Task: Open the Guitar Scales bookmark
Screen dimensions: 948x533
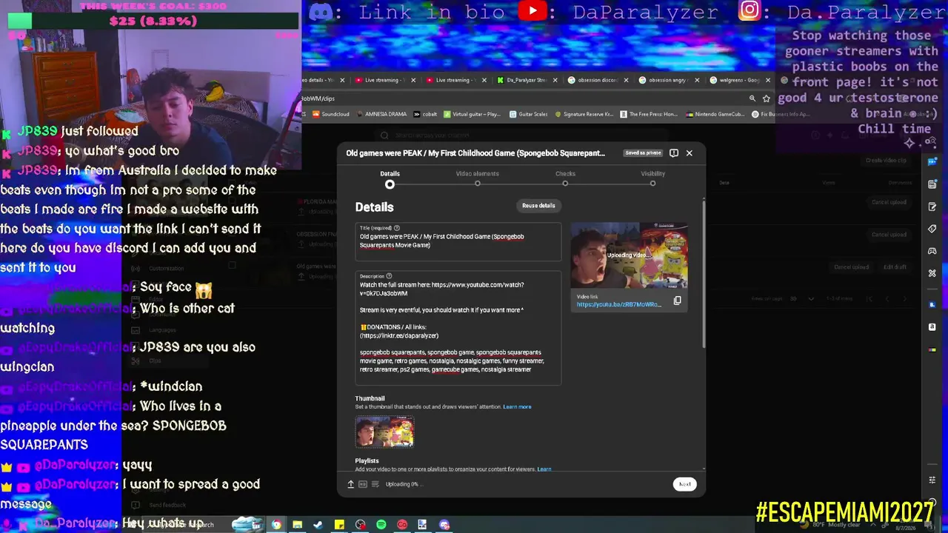Action: coord(529,115)
